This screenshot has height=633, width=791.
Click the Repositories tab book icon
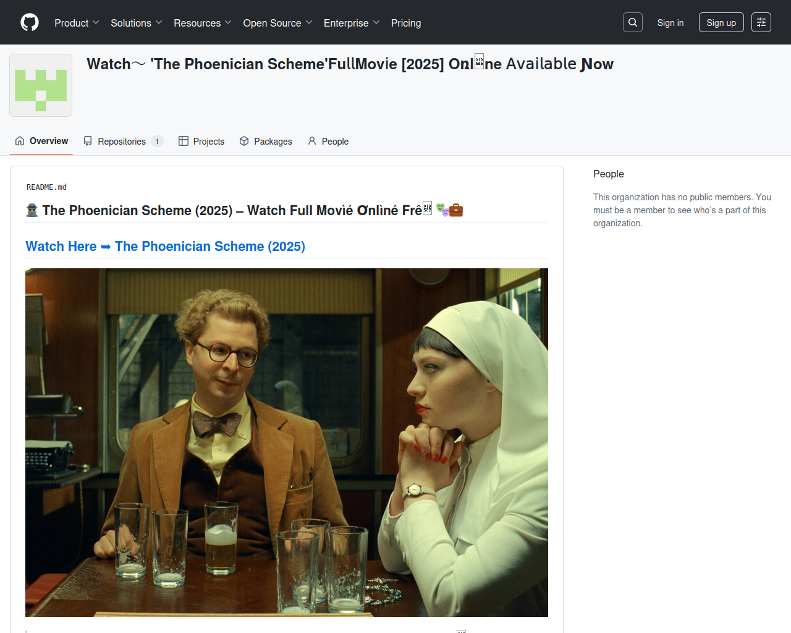pos(88,141)
